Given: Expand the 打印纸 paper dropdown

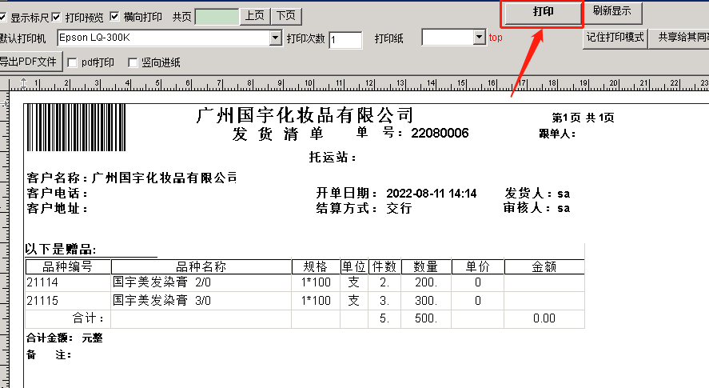Looking at the screenshot, I should [x=479, y=38].
